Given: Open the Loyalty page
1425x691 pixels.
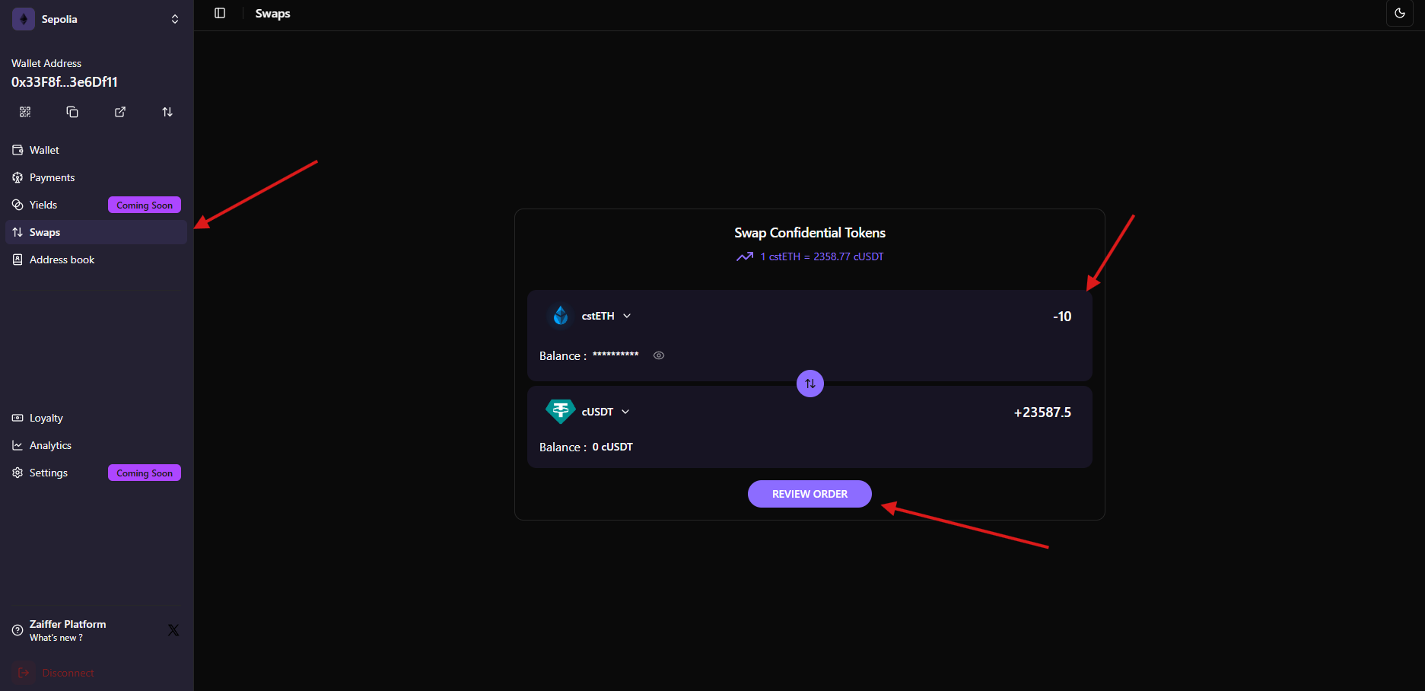Looking at the screenshot, I should [x=46, y=418].
